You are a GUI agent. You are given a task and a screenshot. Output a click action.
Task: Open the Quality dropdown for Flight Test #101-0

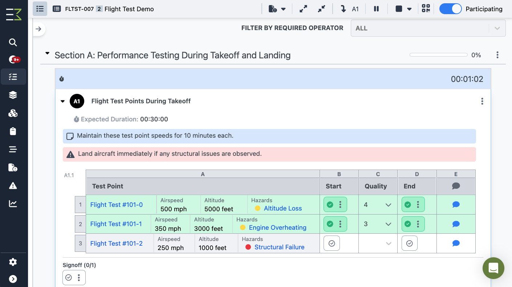click(x=388, y=204)
